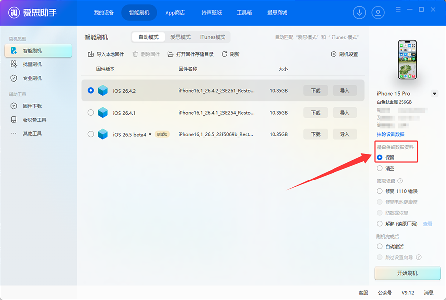The image size is (446, 300).
Task: Click 下载 for iOS 26.5 beta4
Action: pyautogui.click(x=316, y=134)
